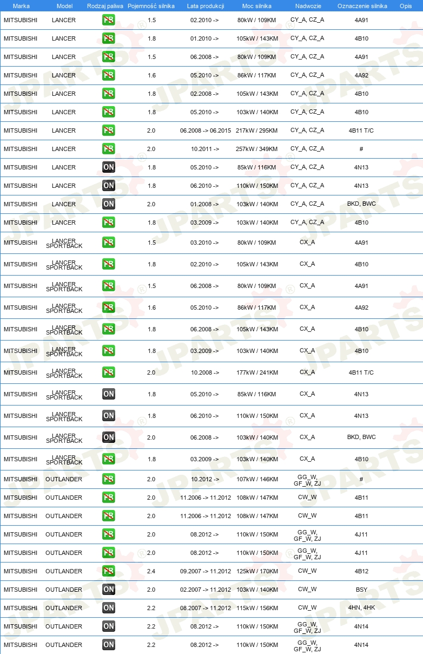This screenshot has width=423, height=654.
Task: Click the Opis column header
Action: click(406, 6)
